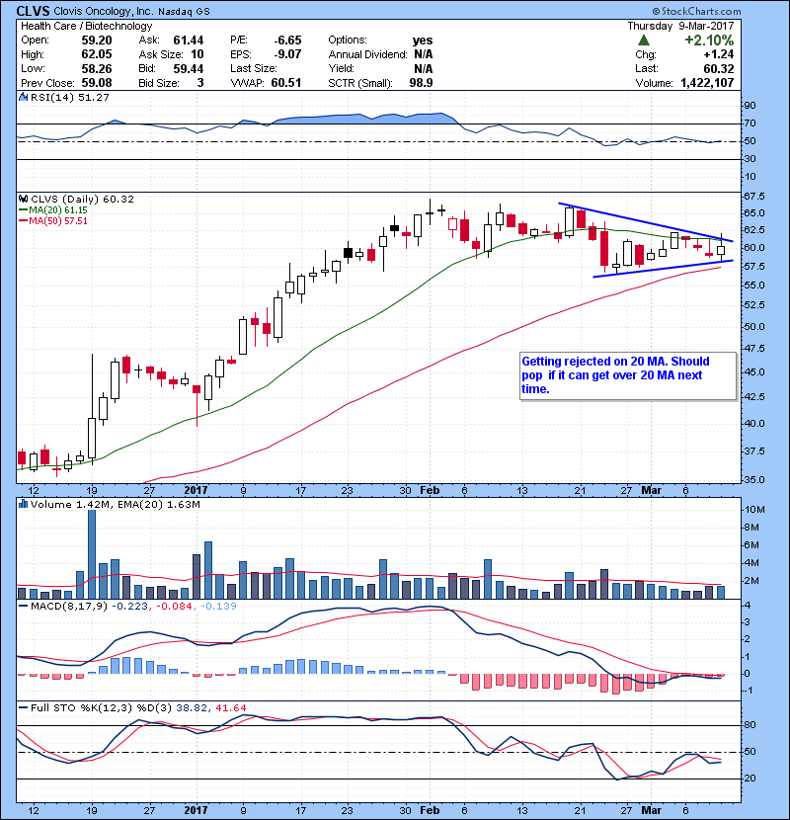Click the MACD value -0.223
The image size is (790, 820).
[130, 606]
